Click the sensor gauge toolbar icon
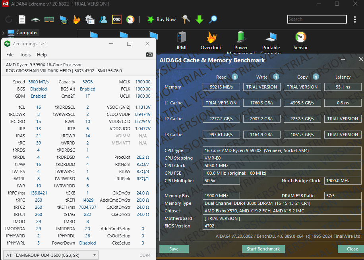The image size is (364, 260). (130, 19)
